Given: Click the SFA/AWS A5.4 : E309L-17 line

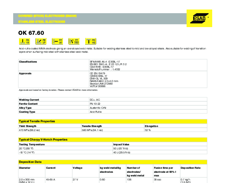Looking at the screenshot, I should coord(105,62).
